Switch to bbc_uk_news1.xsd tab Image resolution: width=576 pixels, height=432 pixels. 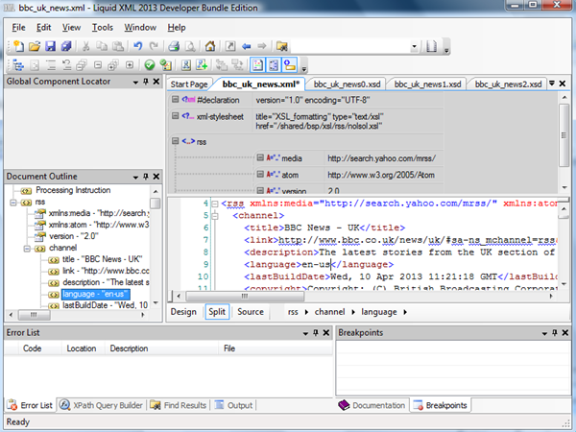click(x=427, y=84)
